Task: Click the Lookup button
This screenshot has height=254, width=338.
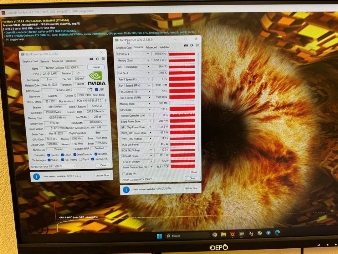Action: (x=96, y=67)
